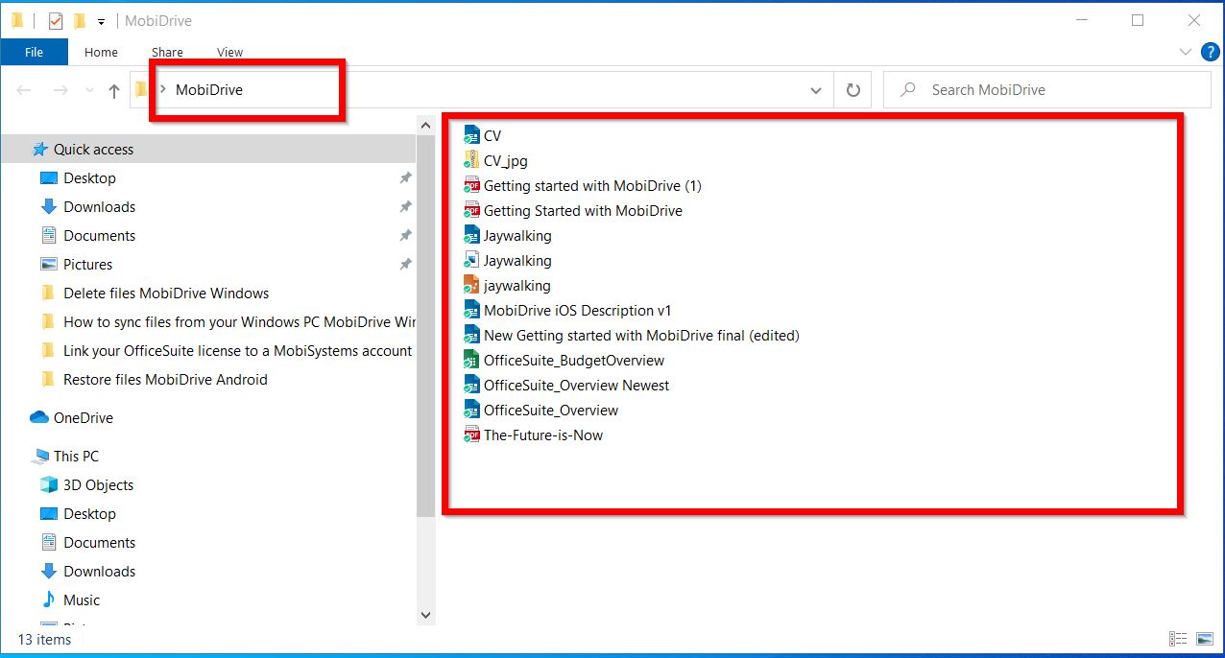
Task: Select the orange jaywalking presentation icon
Action: [471, 285]
